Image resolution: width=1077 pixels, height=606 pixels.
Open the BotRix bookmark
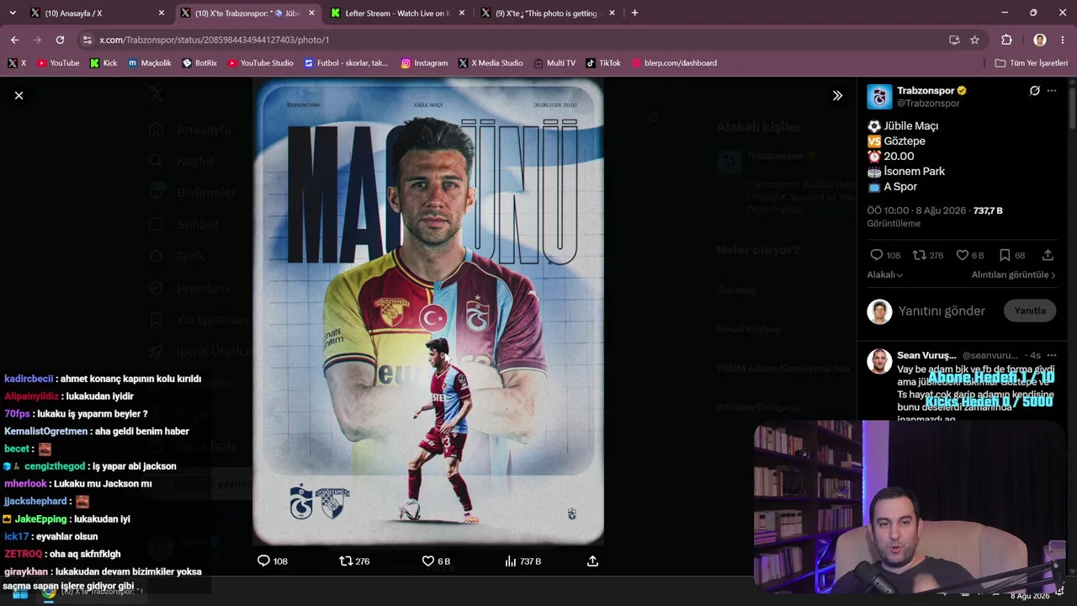click(199, 63)
